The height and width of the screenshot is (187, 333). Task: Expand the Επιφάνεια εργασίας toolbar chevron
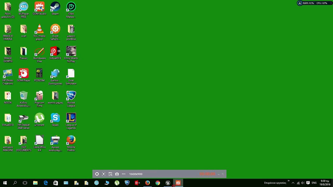pos(289,181)
